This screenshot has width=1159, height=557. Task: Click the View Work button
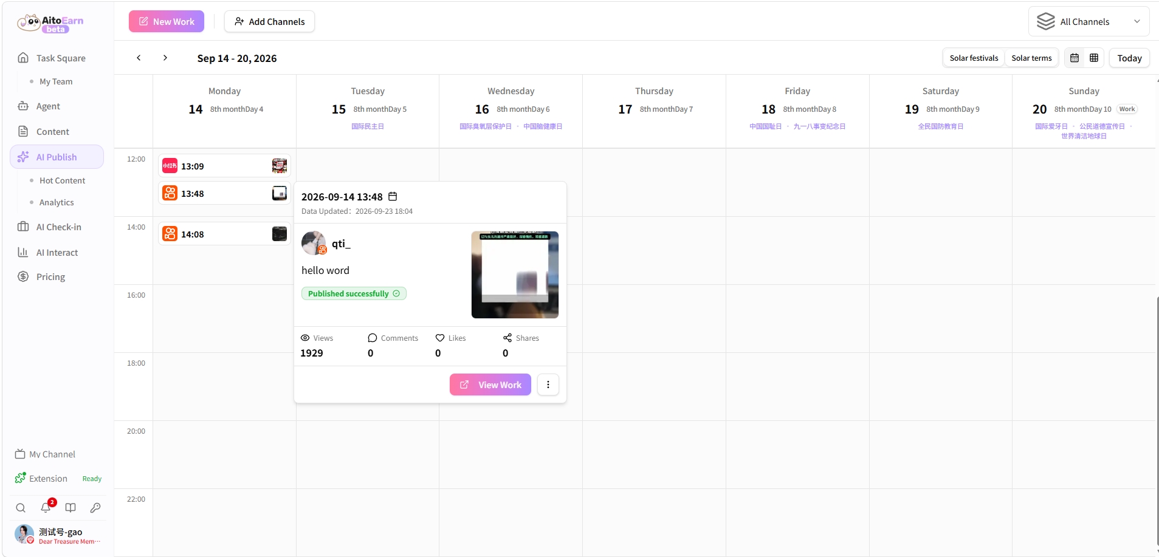490,384
